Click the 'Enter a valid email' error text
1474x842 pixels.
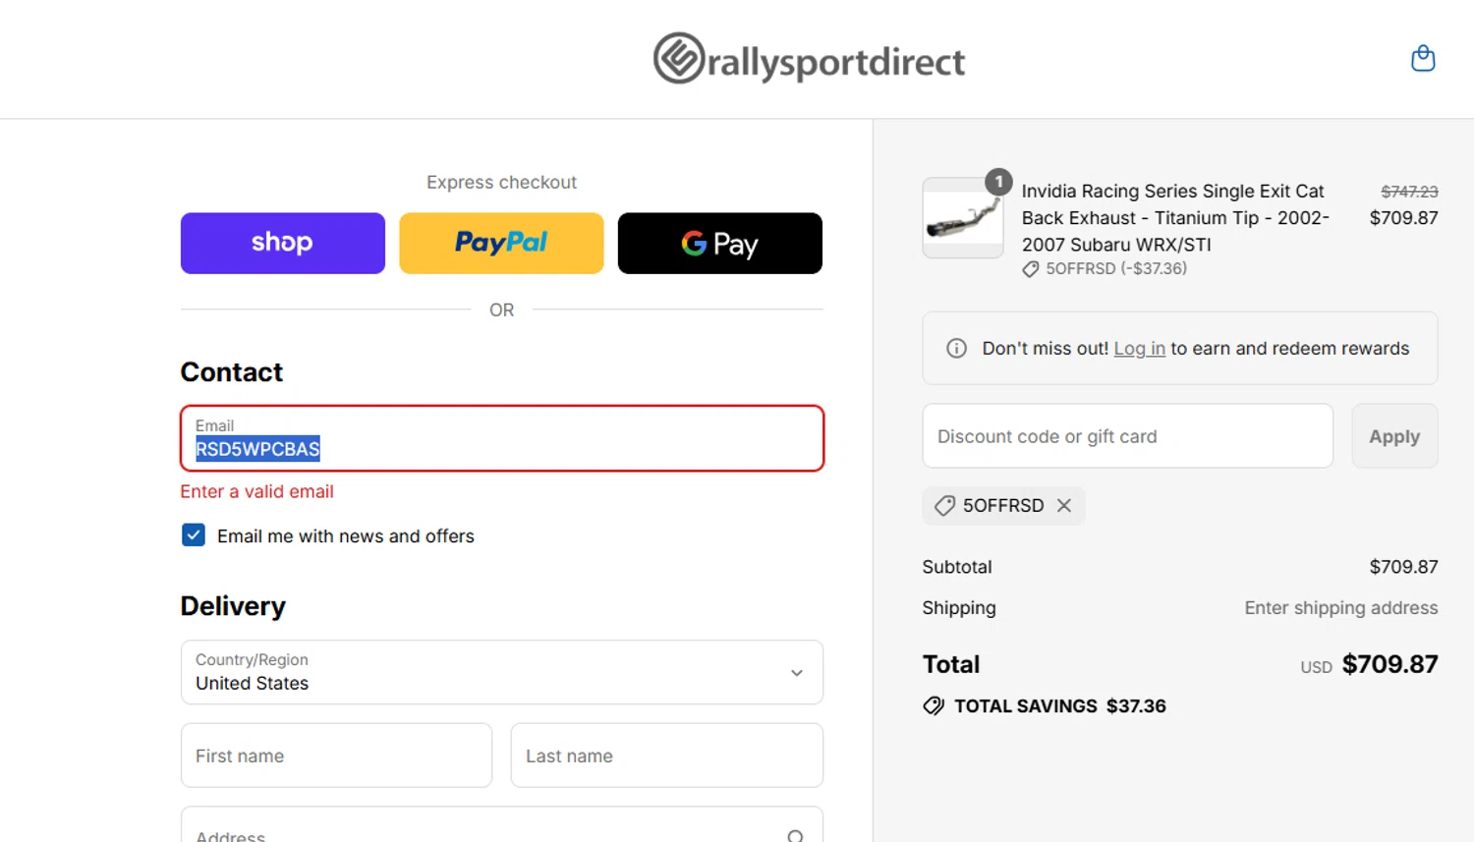tap(257, 491)
